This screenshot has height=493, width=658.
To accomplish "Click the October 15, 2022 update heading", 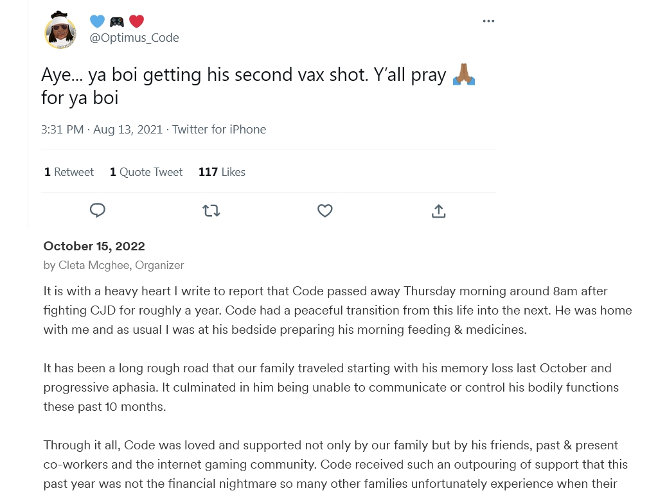I will point(94,246).
